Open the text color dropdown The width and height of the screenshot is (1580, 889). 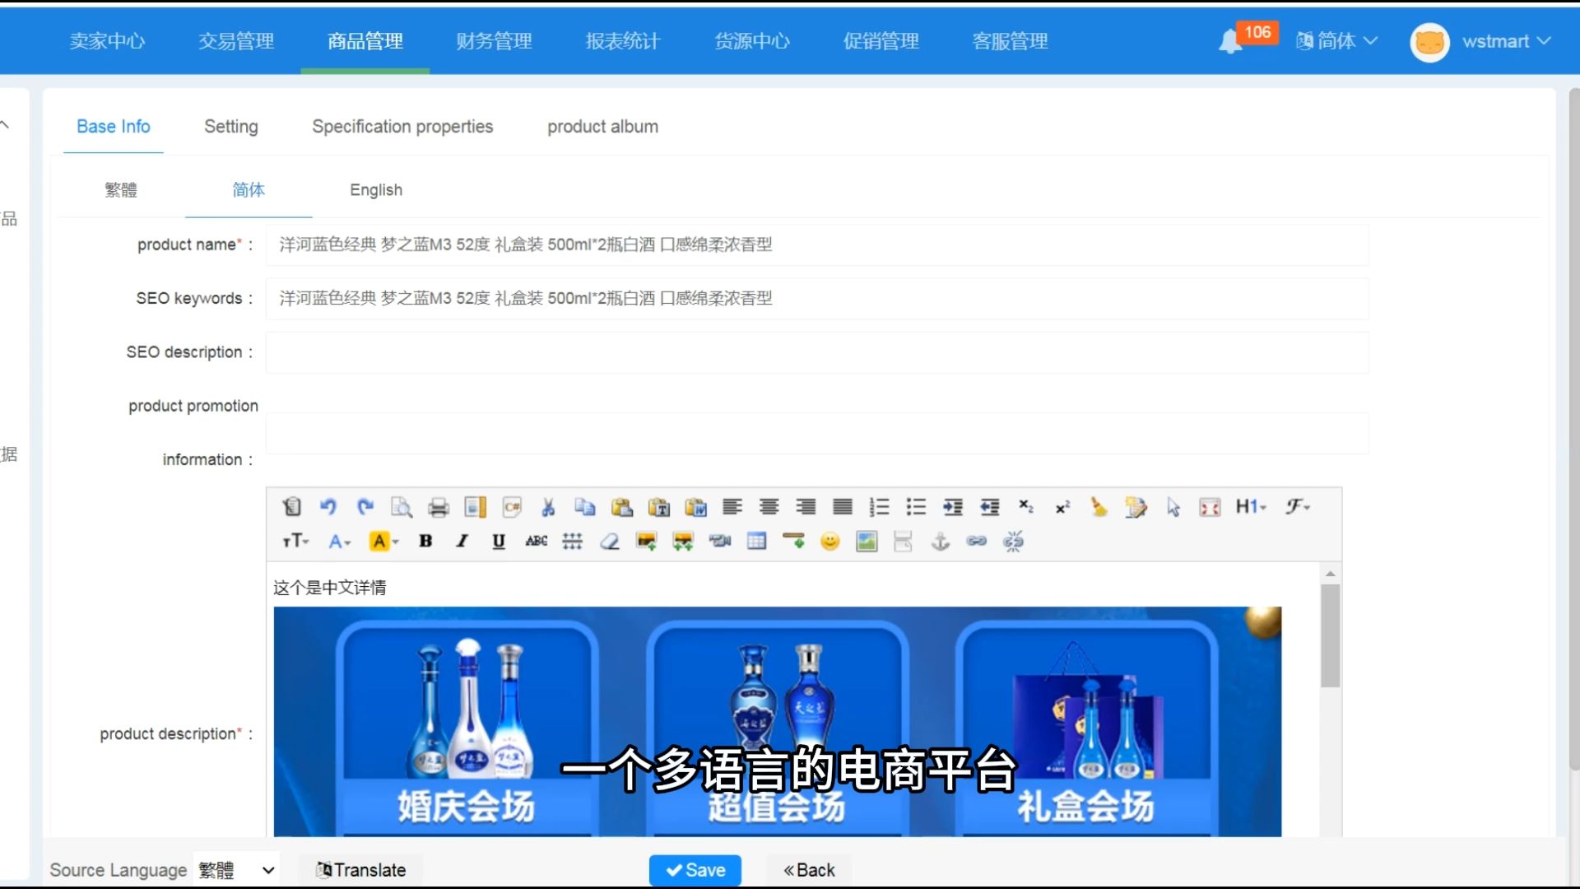[340, 541]
